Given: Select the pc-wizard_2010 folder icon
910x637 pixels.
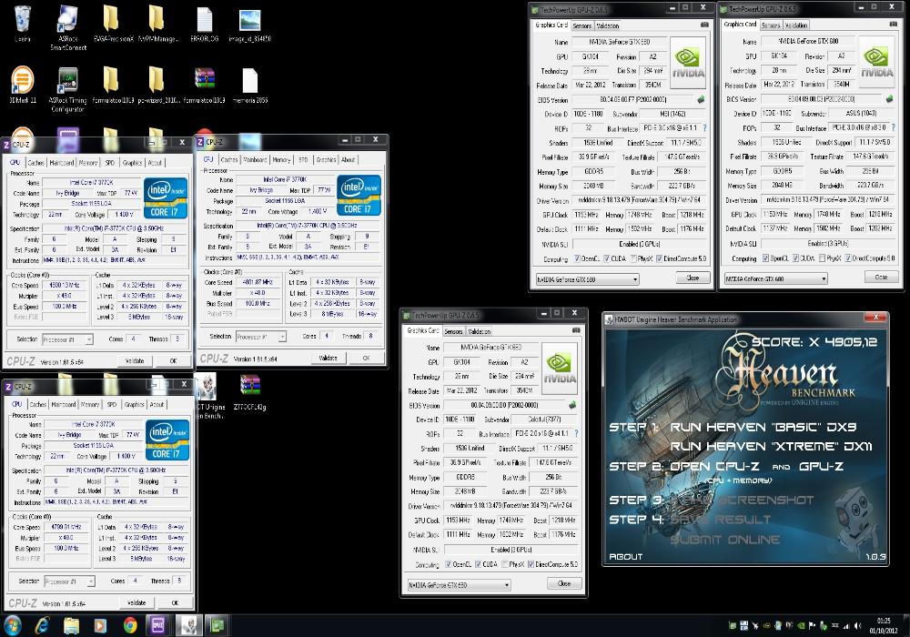Looking at the screenshot, I should [x=157, y=85].
